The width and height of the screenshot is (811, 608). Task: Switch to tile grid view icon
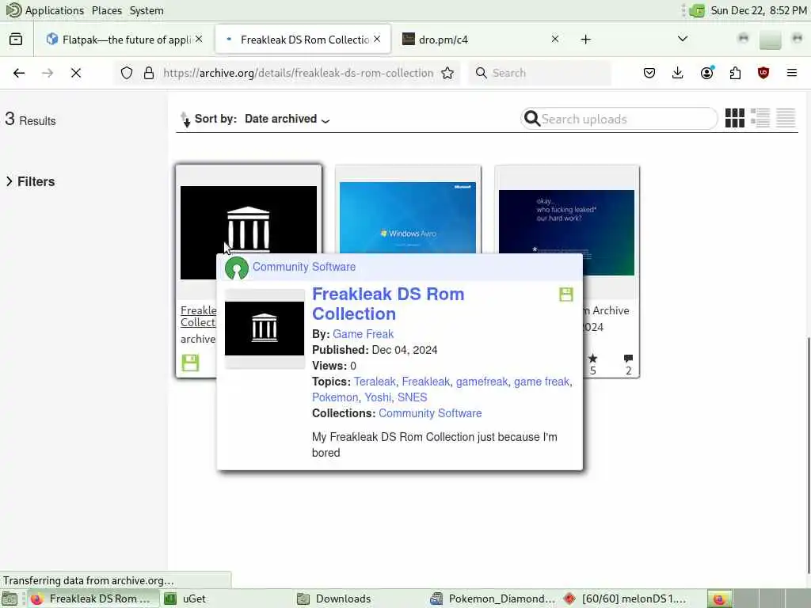click(734, 118)
